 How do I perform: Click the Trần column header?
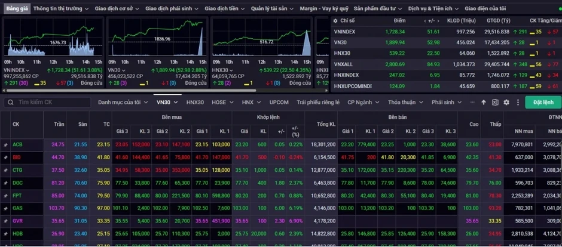[59, 124]
